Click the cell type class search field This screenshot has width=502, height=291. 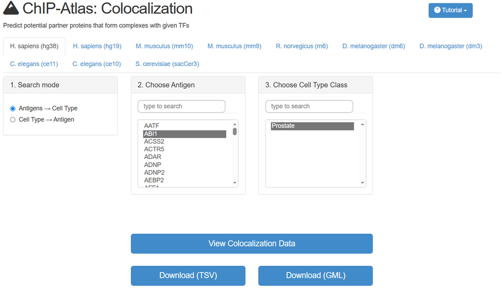tap(309, 106)
